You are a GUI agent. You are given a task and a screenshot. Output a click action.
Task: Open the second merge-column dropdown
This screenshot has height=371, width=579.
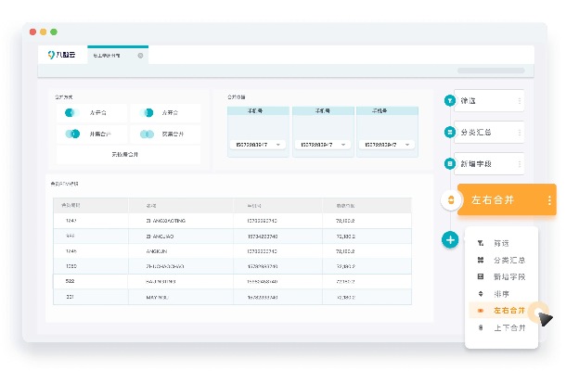pyautogui.click(x=323, y=145)
